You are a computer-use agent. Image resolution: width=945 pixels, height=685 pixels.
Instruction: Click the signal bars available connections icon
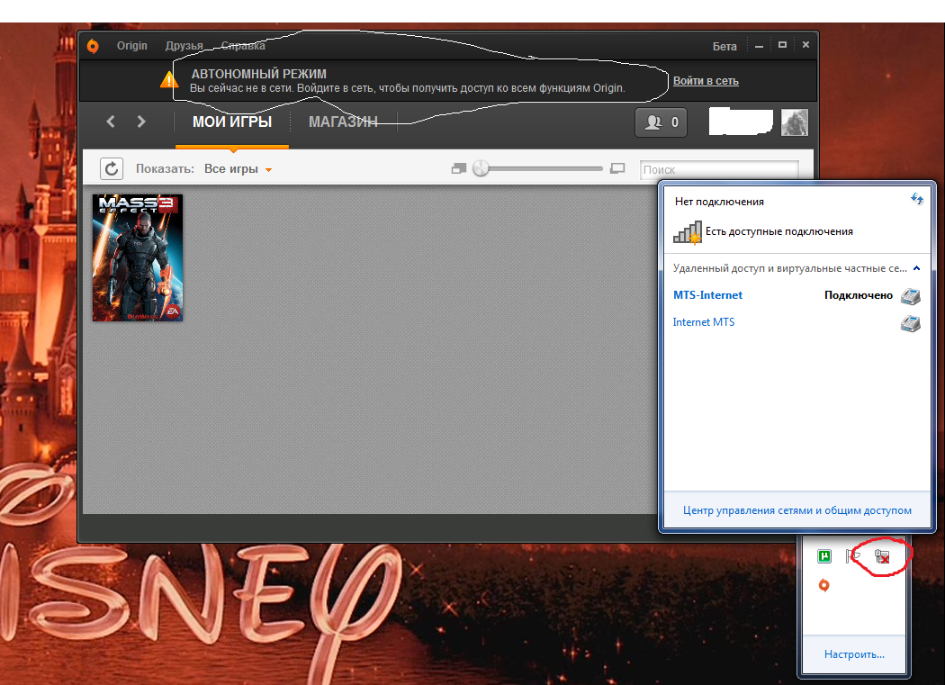click(688, 232)
